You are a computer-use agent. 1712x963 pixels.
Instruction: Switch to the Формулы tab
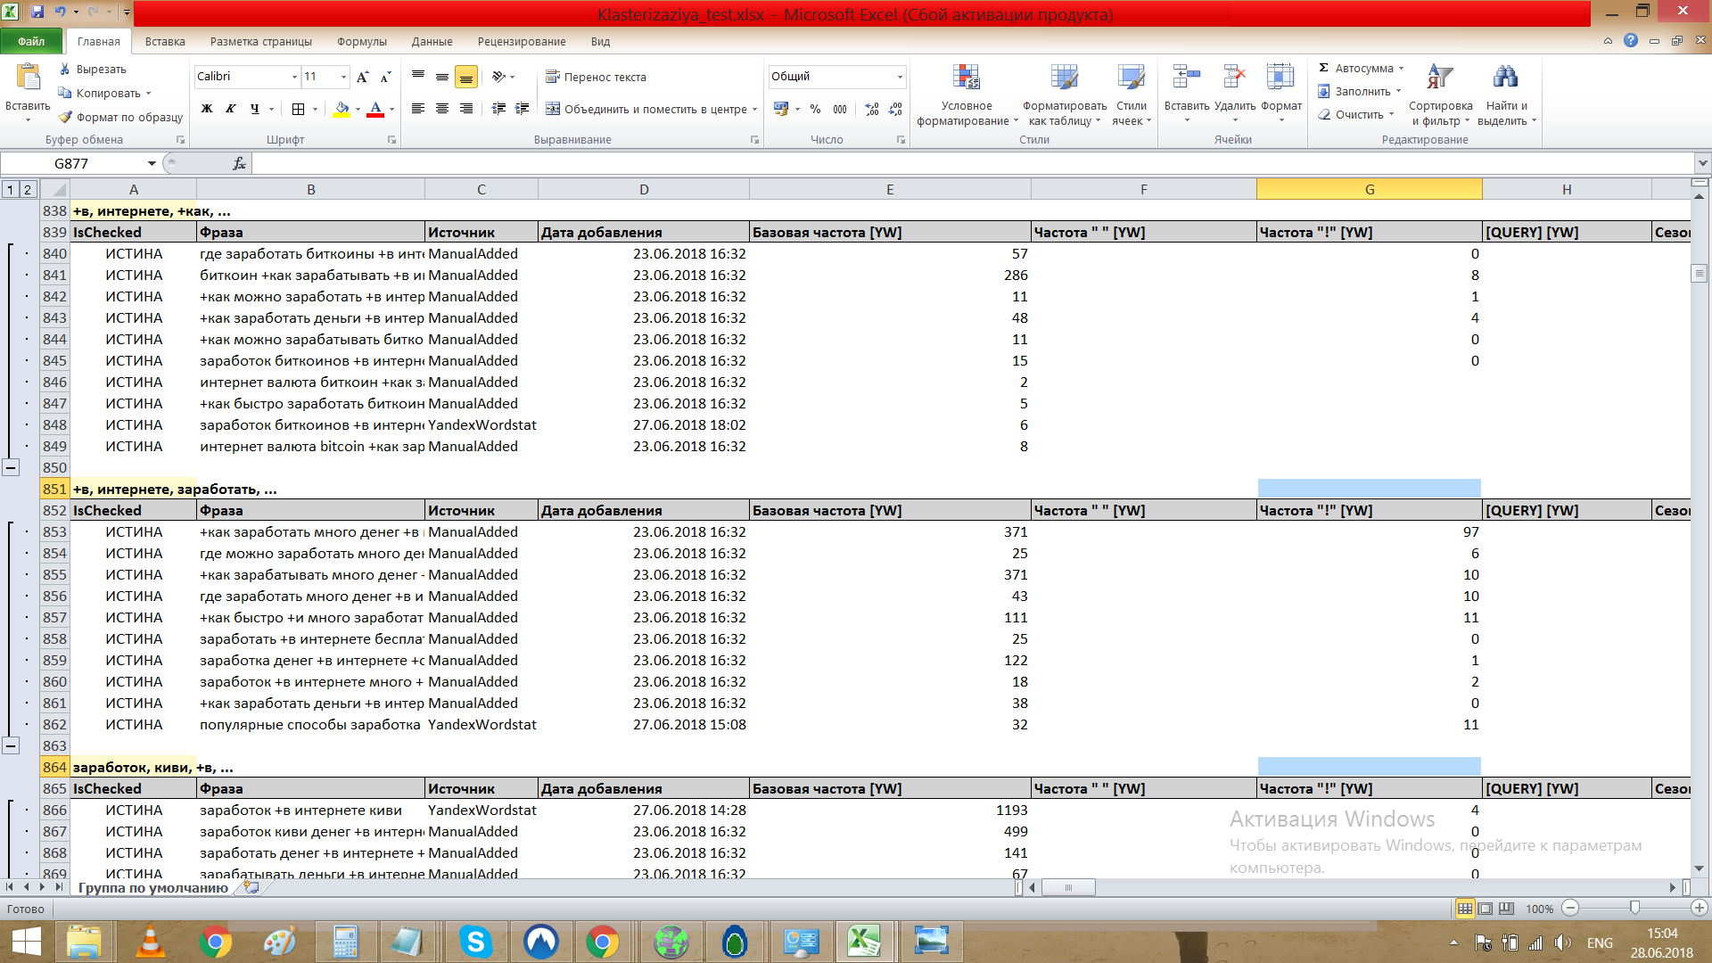point(362,41)
